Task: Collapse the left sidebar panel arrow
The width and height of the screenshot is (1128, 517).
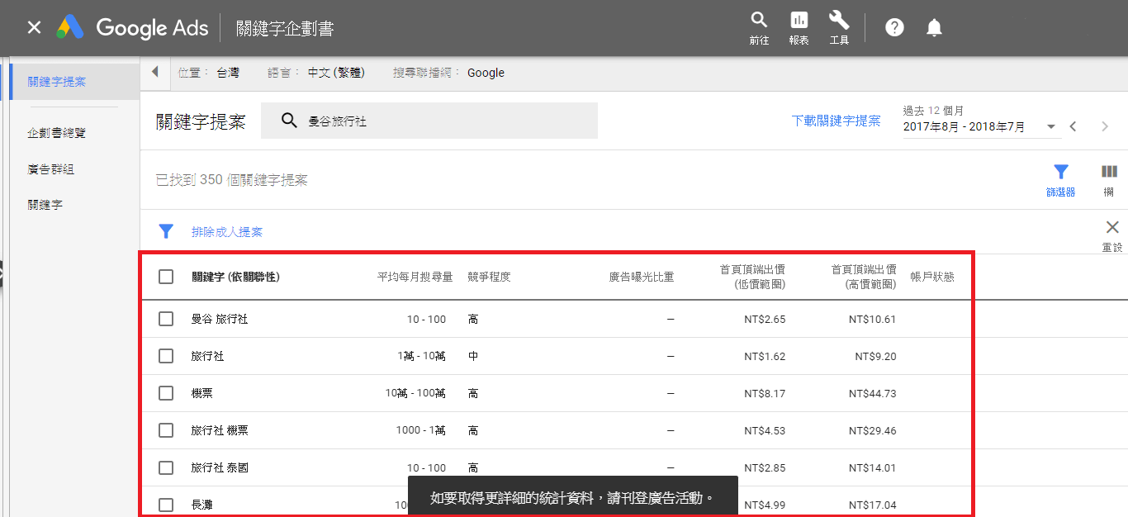Action: coord(154,73)
